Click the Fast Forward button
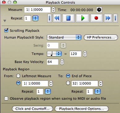The image size is (120, 113). click(108, 18)
